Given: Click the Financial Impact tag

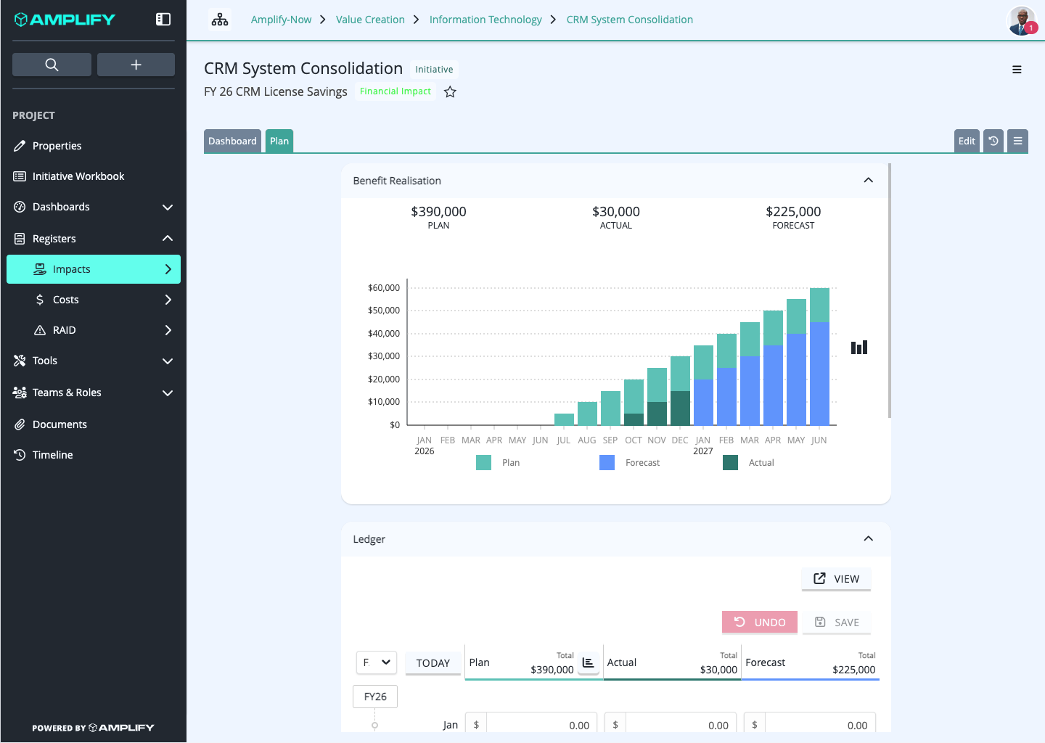Looking at the screenshot, I should pyautogui.click(x=396, y=91).
